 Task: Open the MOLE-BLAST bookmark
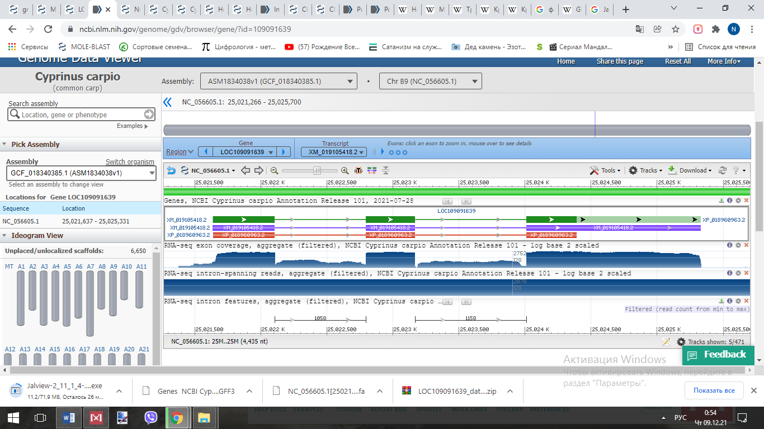click(84, 47)
